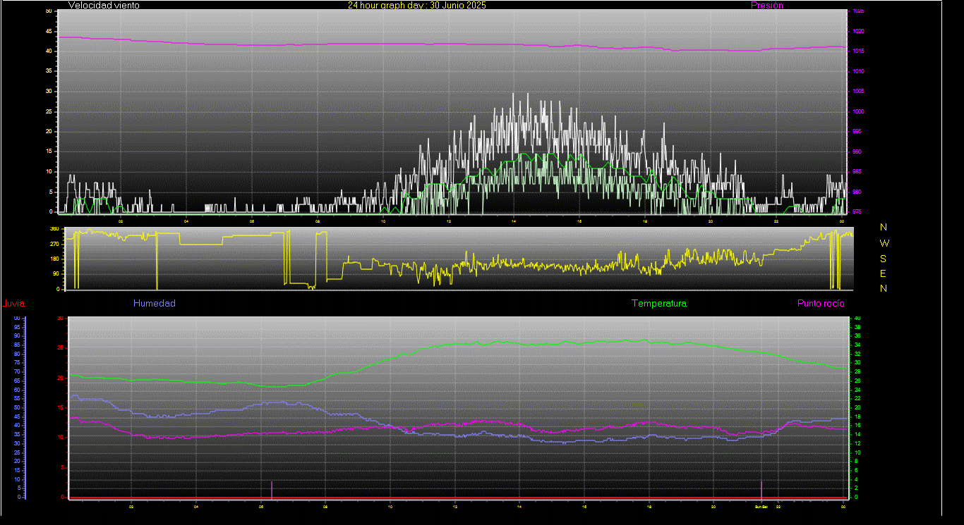Click the green "40" temperature axis value
Screen dimensions: 964x525
857,319
